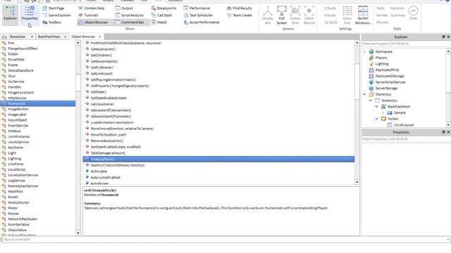Switch to the Baseplate tab

[x=17, y=37]
